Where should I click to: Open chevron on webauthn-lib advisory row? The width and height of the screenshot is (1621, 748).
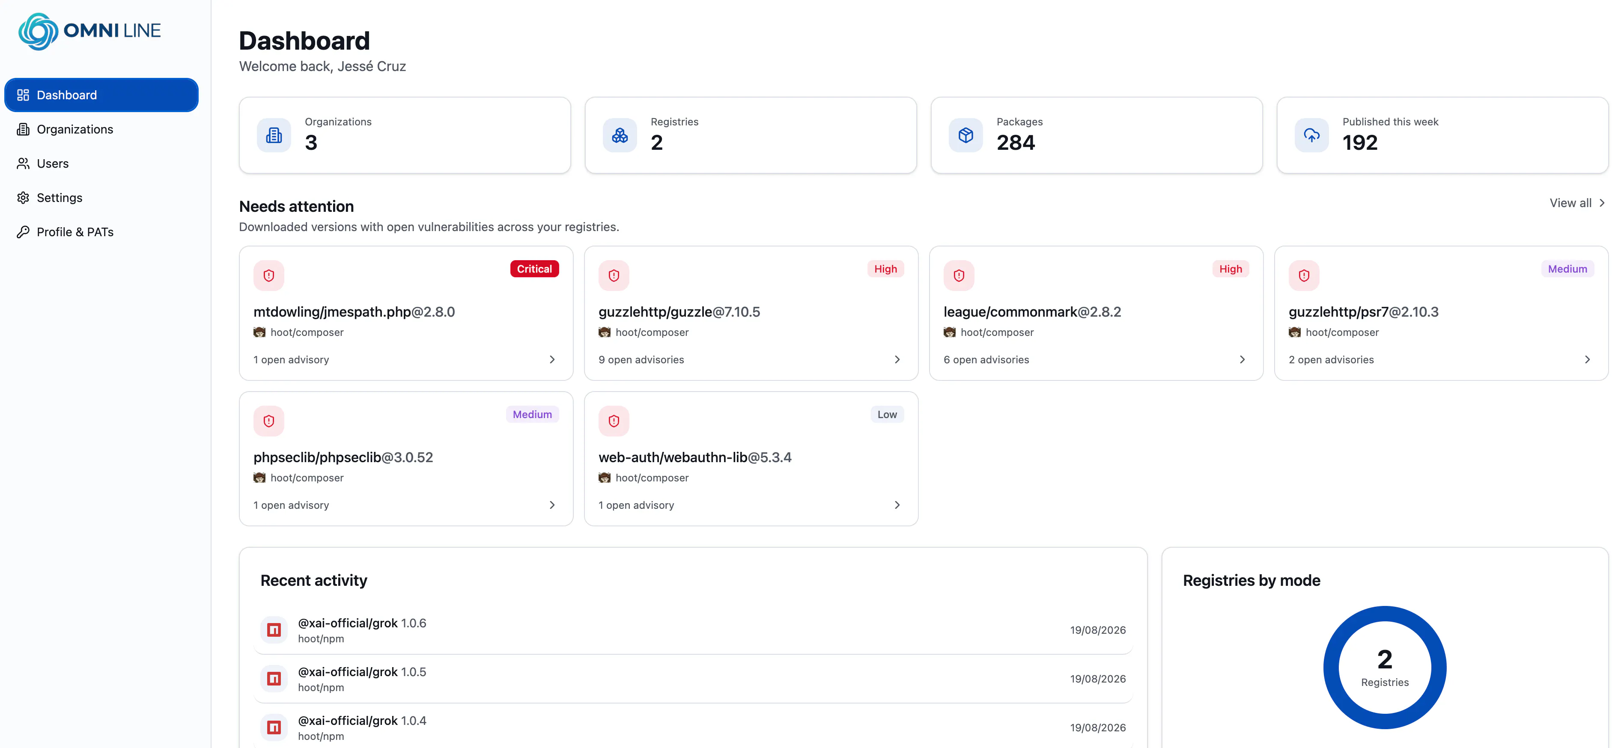pos(897,505)
